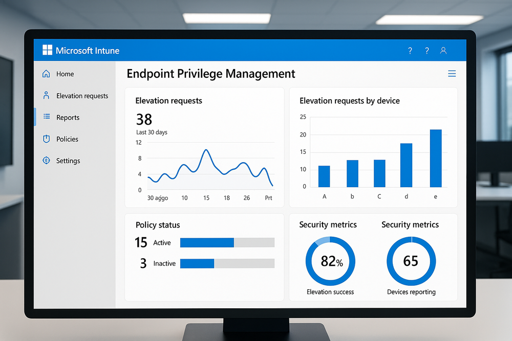This screenshot has height=341, width=512.
Task: Click the line chart peak near 15
Action: coord(206,150)
